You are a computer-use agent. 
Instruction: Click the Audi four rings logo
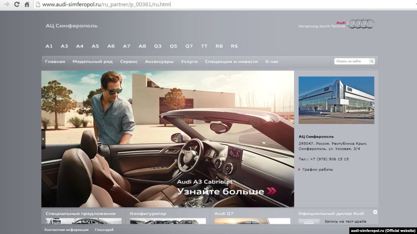click(361, 24)
